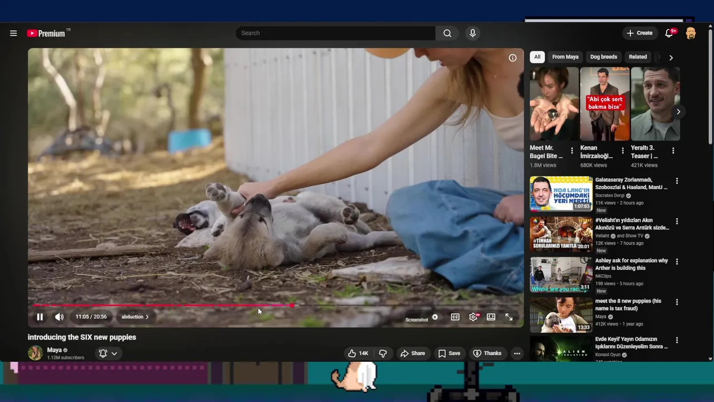
Task: Open 'Yeraltı 3. Teaser' short
Action: (655, 104)
